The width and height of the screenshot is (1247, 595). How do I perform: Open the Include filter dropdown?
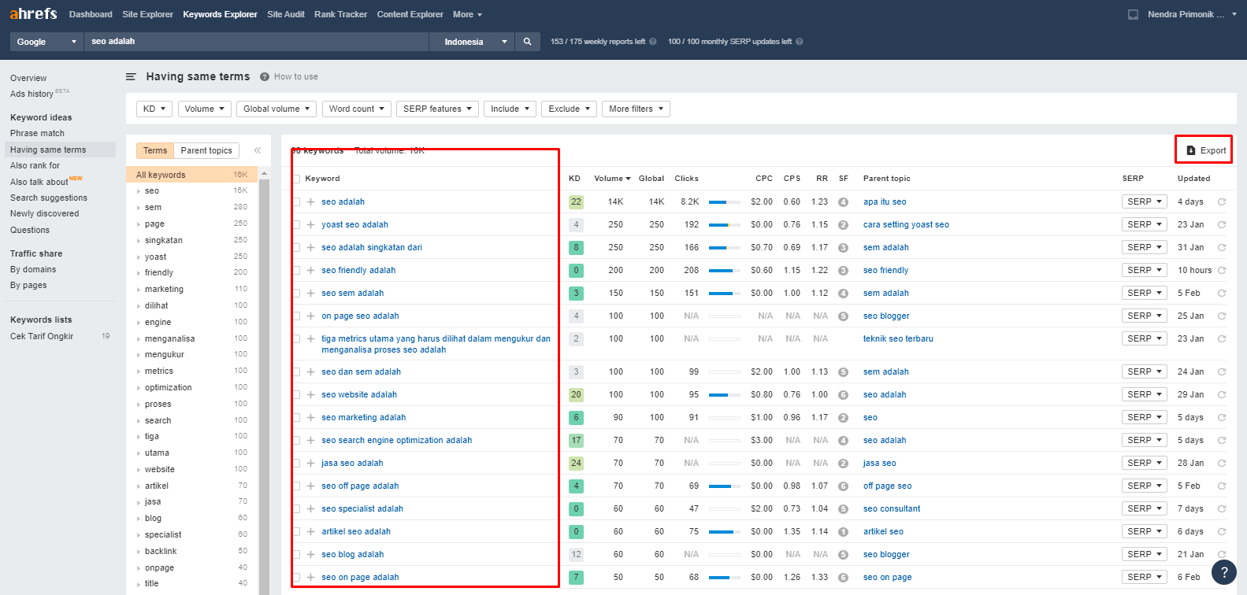(510, 109)
